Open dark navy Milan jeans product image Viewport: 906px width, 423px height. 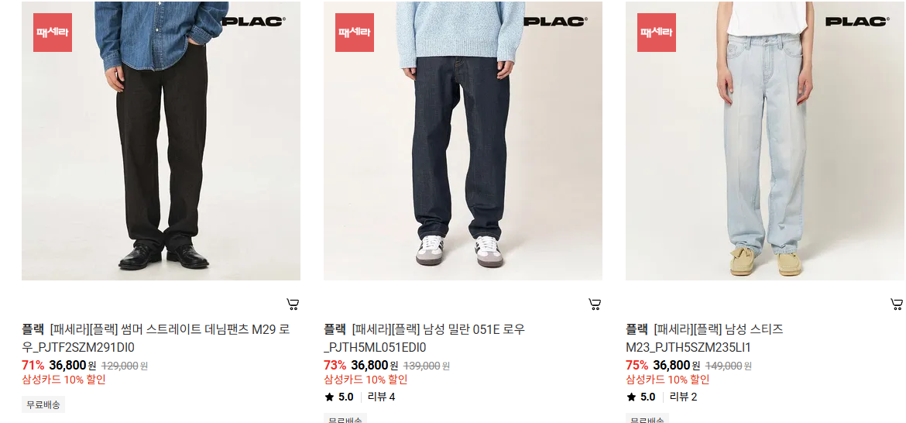point(463,140)
